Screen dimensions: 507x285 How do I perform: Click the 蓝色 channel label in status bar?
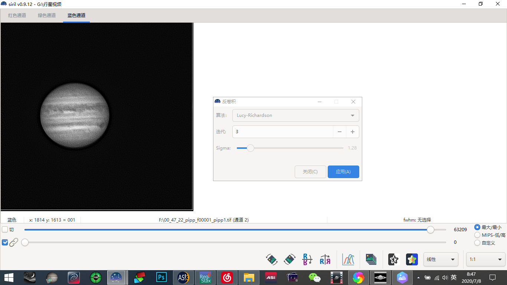click(12, 220)
